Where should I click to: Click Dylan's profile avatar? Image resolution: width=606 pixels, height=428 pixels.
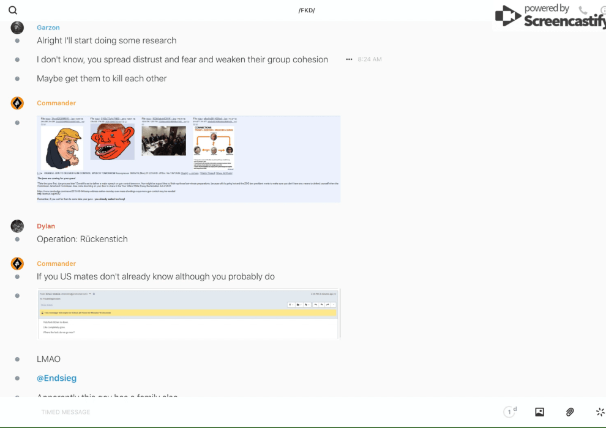(17, 226)
